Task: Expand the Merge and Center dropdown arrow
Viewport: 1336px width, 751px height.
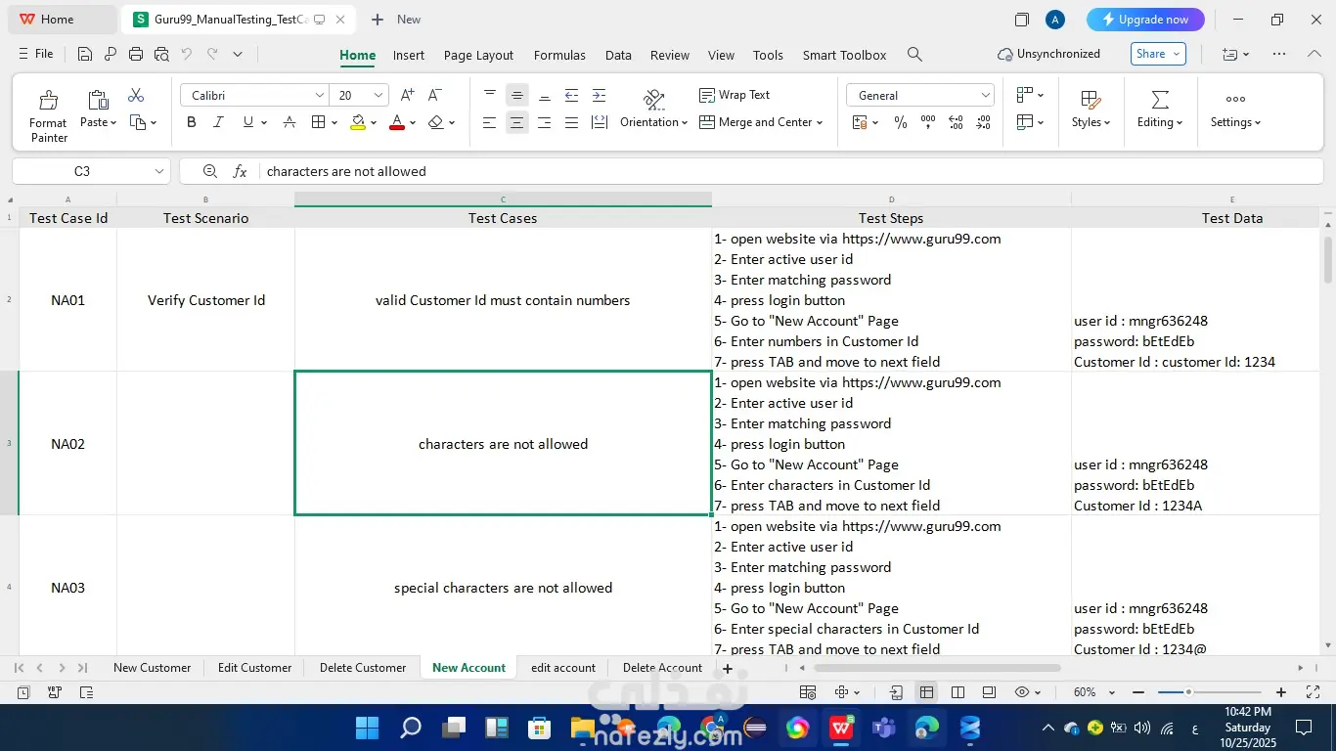Action: point(820,122)
